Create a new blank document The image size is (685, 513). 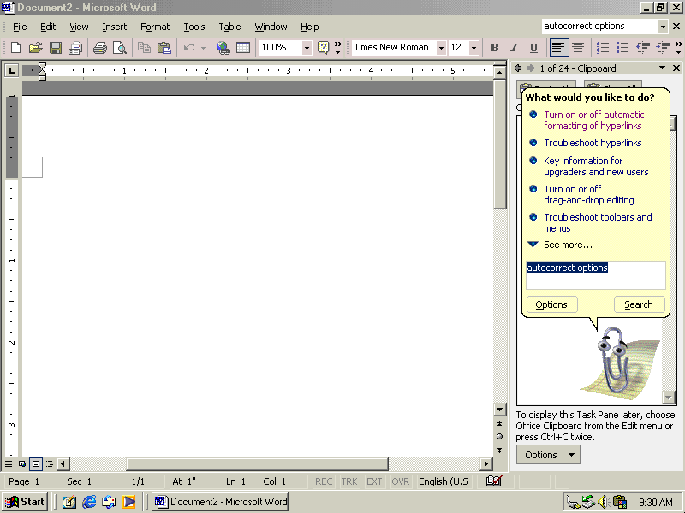(x=15, y=48)
